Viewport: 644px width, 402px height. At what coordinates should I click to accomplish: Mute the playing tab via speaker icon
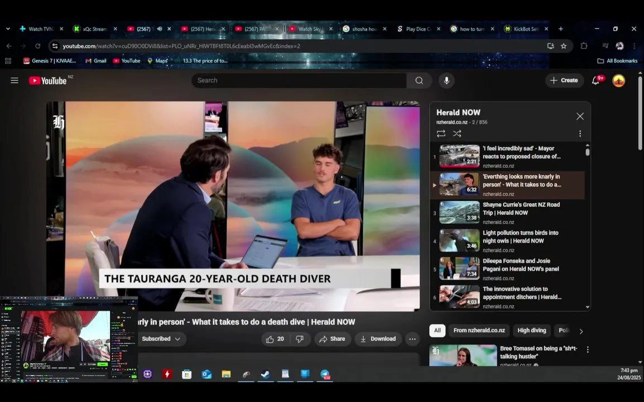[x=160, y=29]
